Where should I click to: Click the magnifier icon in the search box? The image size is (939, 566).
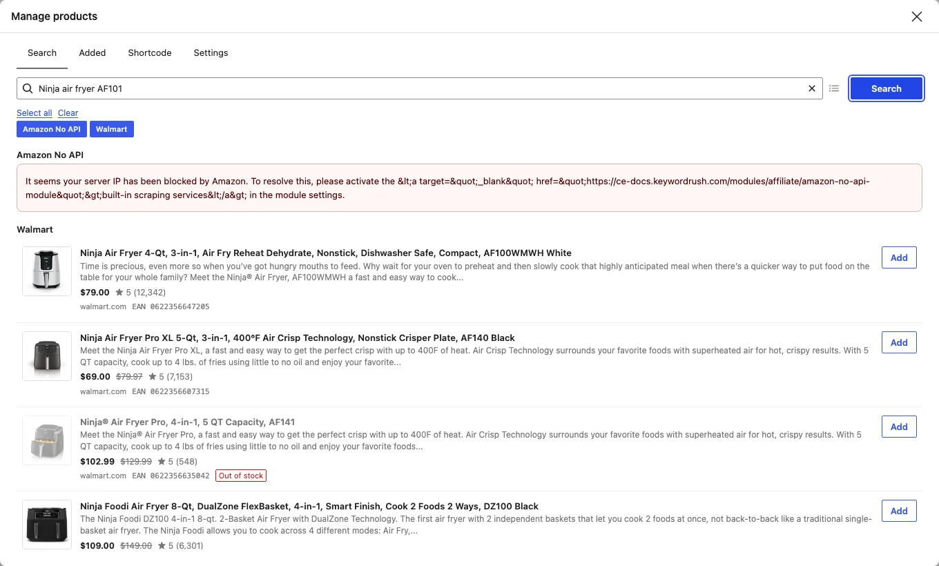(x=28, y=88)
